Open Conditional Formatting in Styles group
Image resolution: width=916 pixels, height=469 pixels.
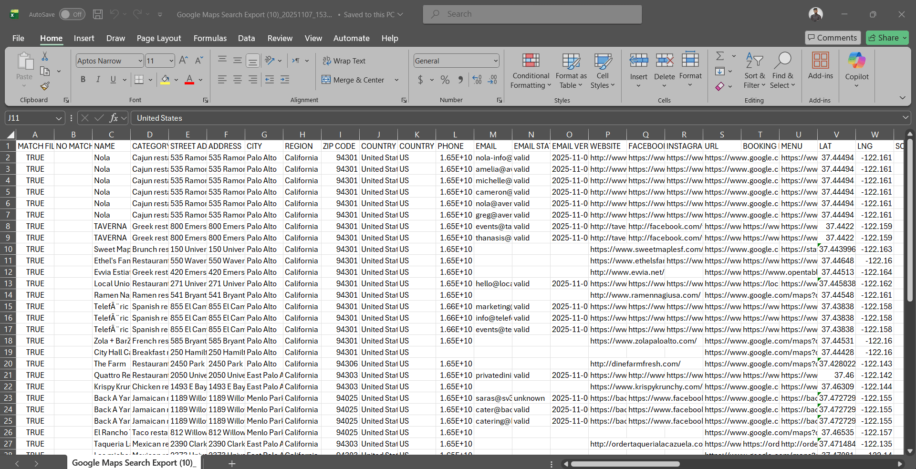click(x=531, y=72)
